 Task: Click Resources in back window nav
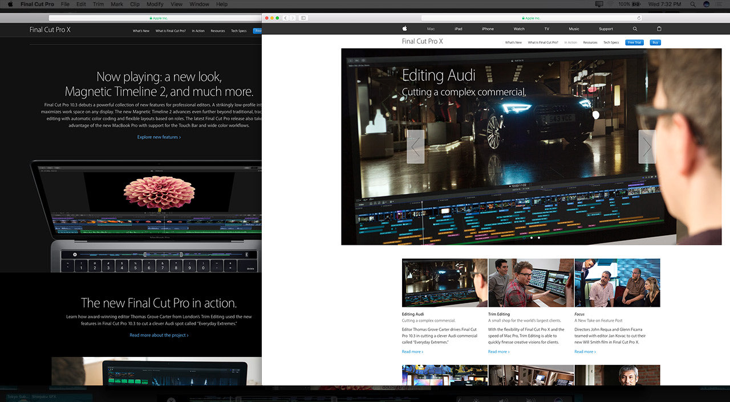[x=217, y=31]
